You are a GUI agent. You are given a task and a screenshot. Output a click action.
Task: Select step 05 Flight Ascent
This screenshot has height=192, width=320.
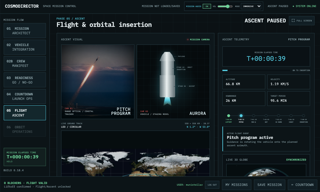point(25,113)
